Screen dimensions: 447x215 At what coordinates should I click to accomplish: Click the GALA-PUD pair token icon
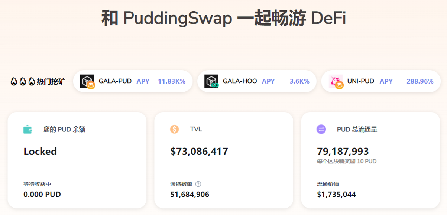click(x=87, y=82)
